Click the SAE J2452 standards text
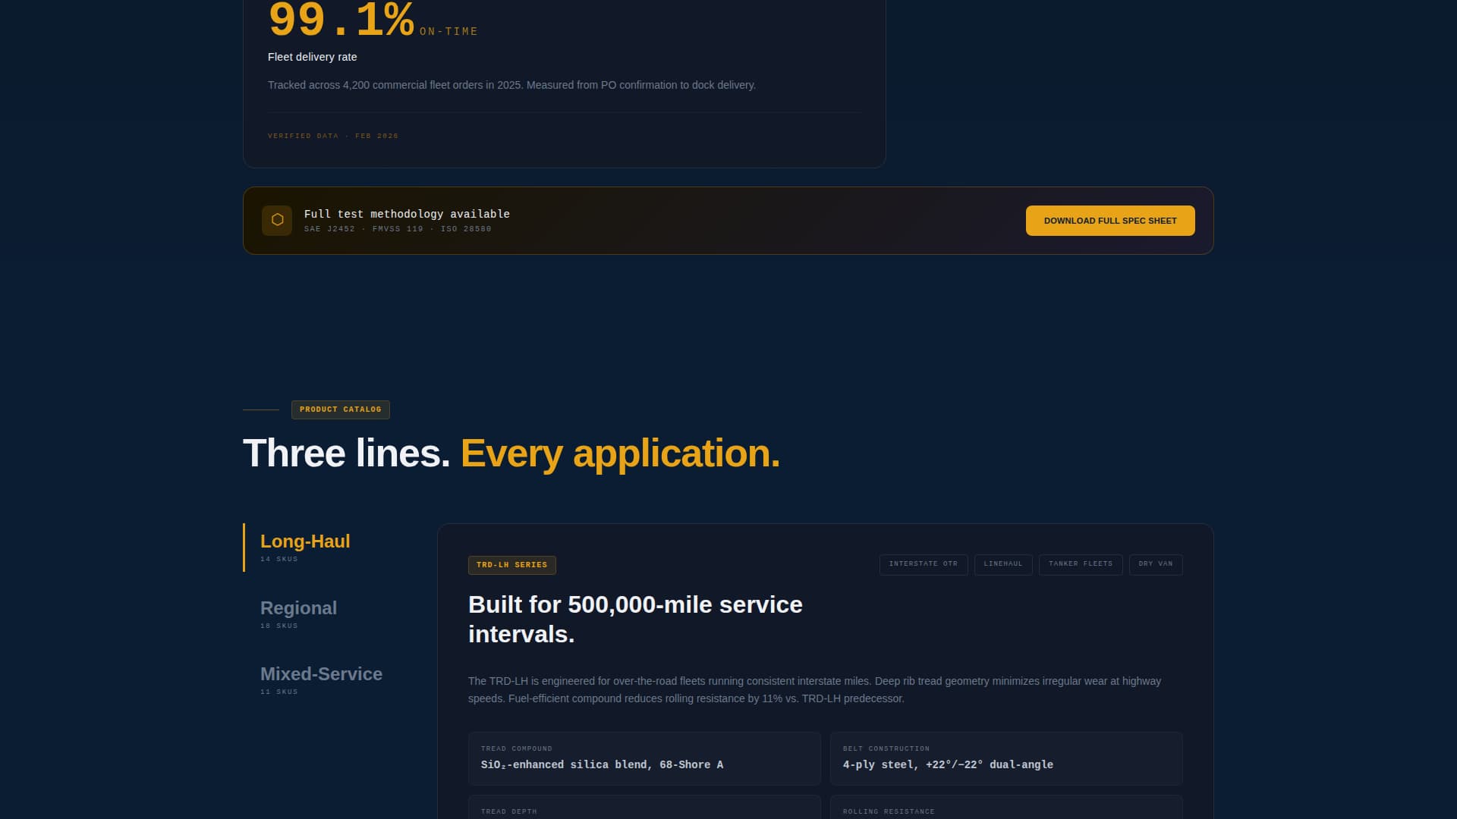This screenshot has height=819, width=1457. tap(328, 228)
